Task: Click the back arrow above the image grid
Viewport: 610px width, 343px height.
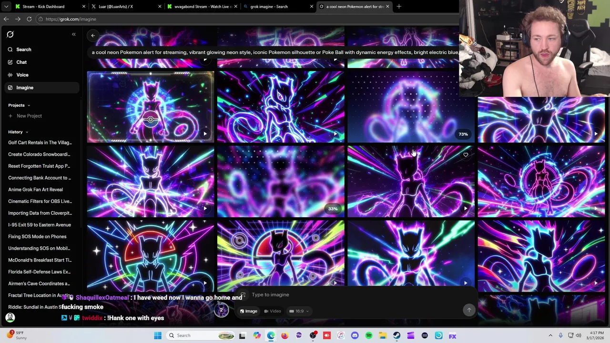Action: tap(93, 35)
